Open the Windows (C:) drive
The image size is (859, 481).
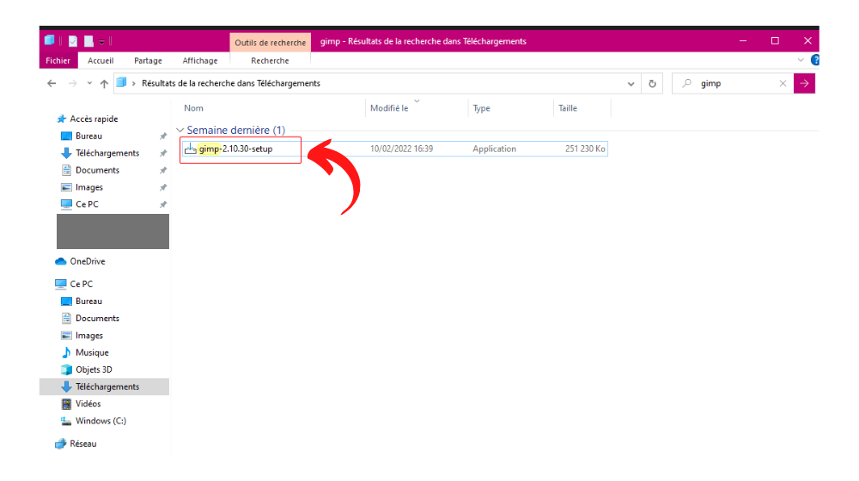[101, 421]
